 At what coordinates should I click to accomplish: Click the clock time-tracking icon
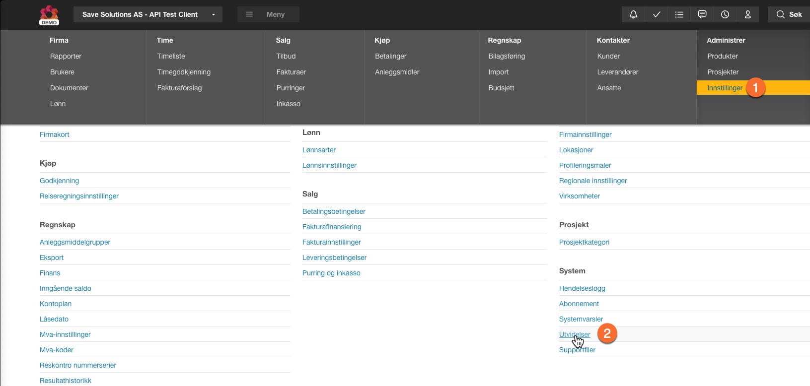pyautogui.click(x=725, y=14)
